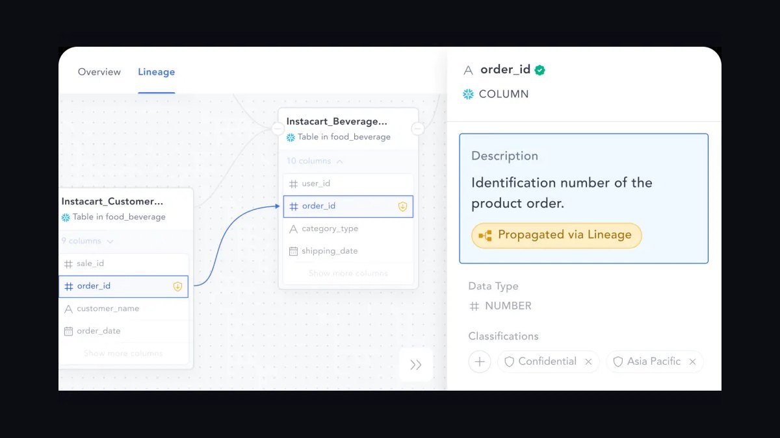Click text icon next to category_type
The height and width of the screenshot is (438, 780).
293,229
